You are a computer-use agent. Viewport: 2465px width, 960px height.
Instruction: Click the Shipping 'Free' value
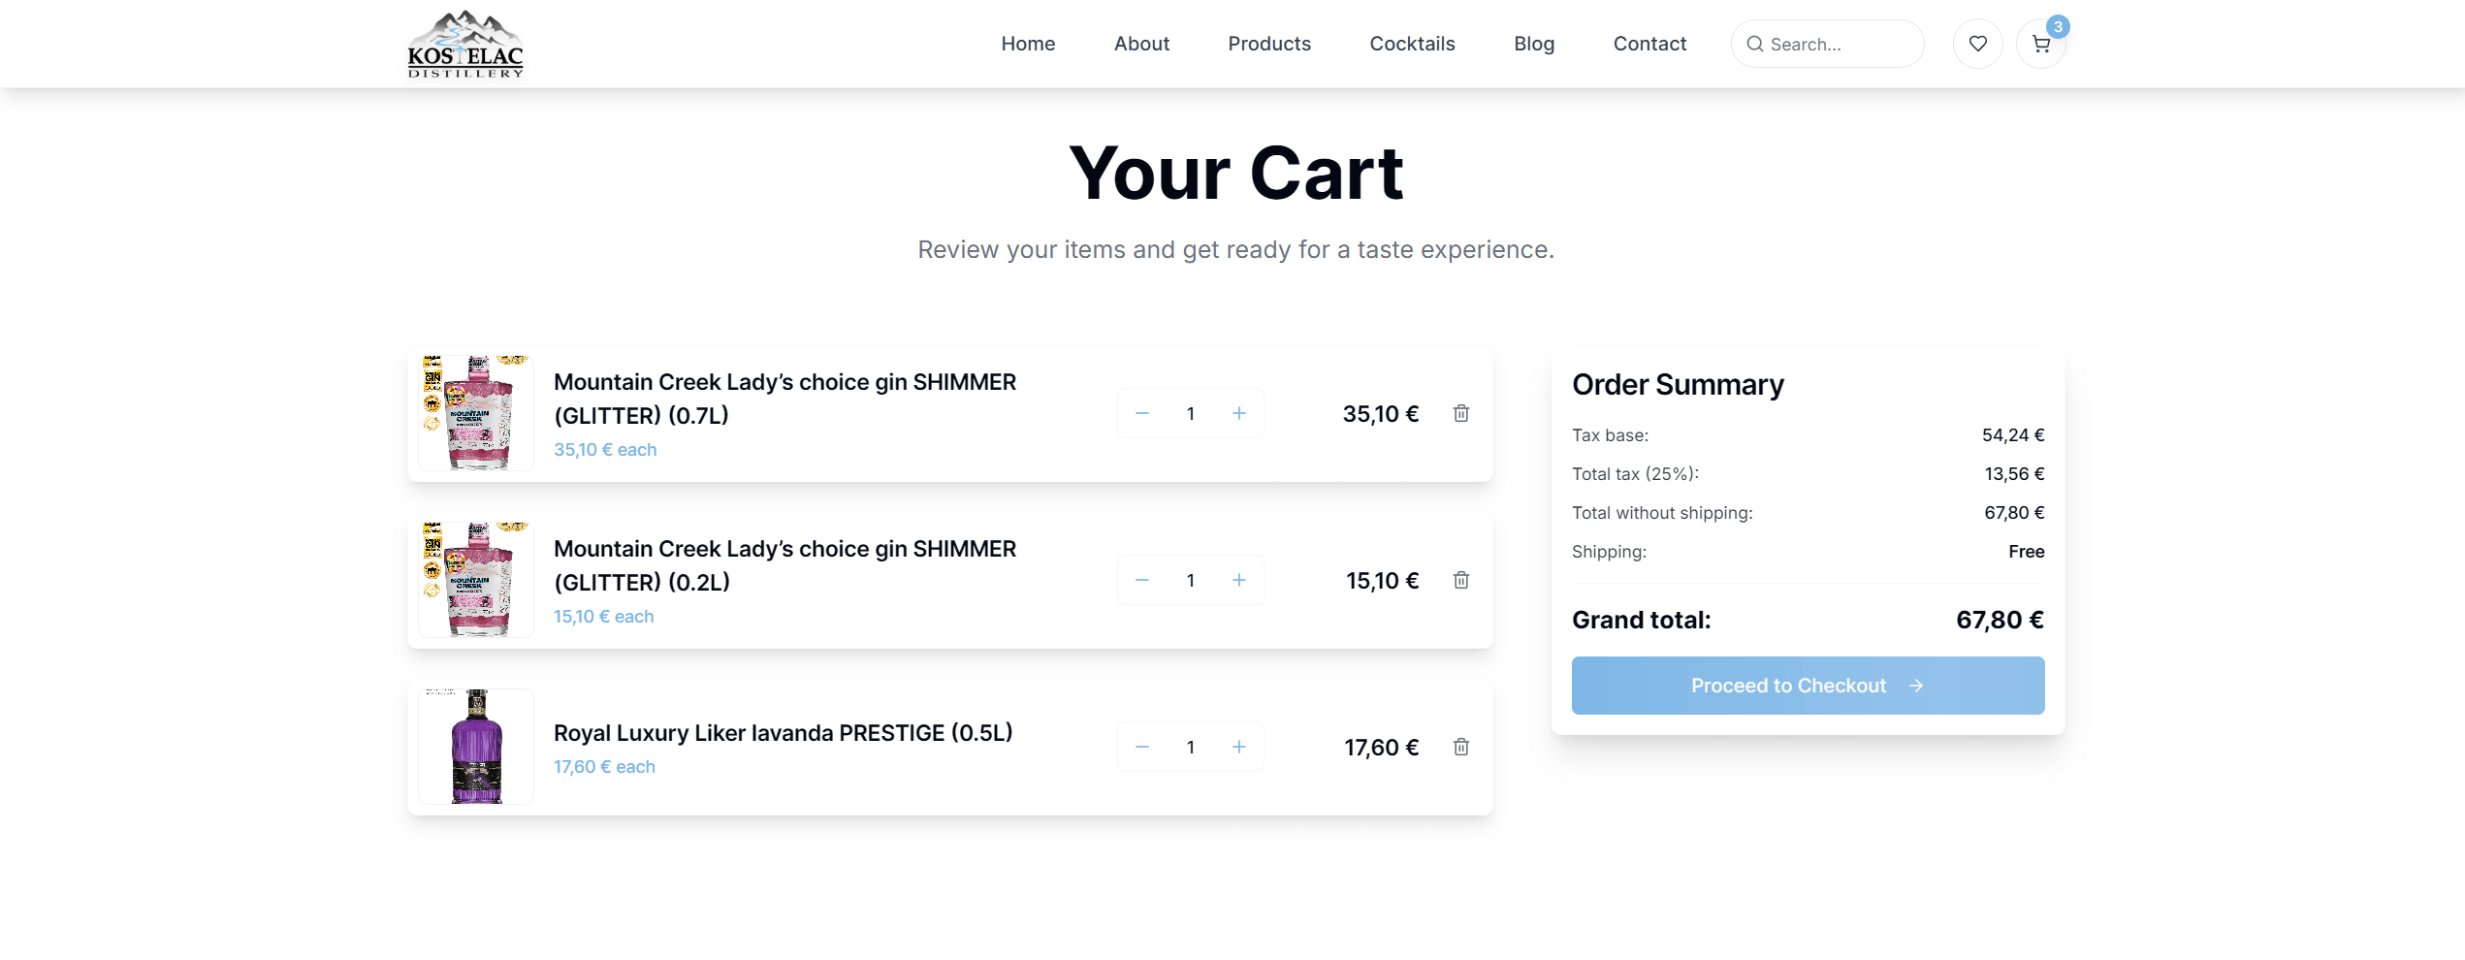click(x=2026, y=552)
